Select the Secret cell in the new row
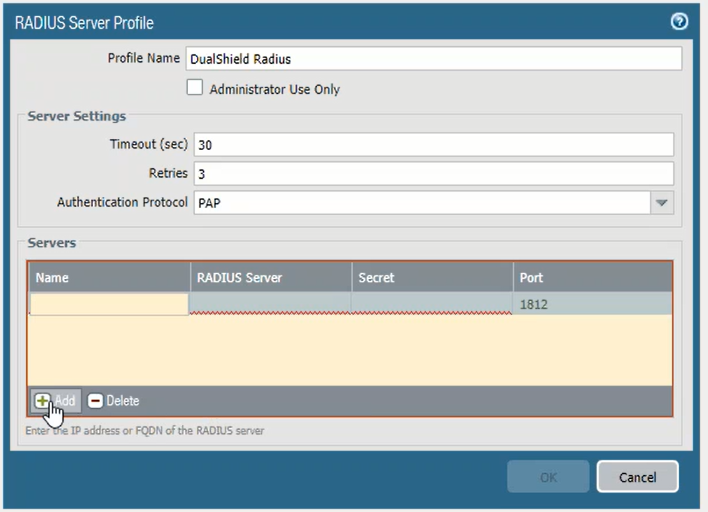Screen dimensions: 708x512 pos(432,303)
